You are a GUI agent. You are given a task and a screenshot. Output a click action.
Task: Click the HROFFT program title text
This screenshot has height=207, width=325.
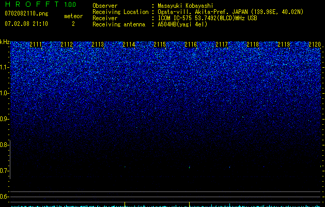tap(32, 4)
